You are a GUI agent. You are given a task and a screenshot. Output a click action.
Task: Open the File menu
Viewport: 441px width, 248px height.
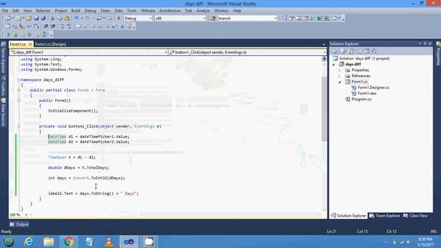tap(5, 11)
